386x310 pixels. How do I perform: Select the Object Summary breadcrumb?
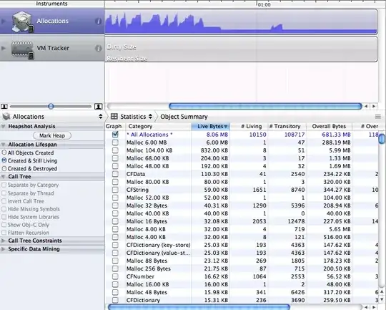click(x=184, y=117)
